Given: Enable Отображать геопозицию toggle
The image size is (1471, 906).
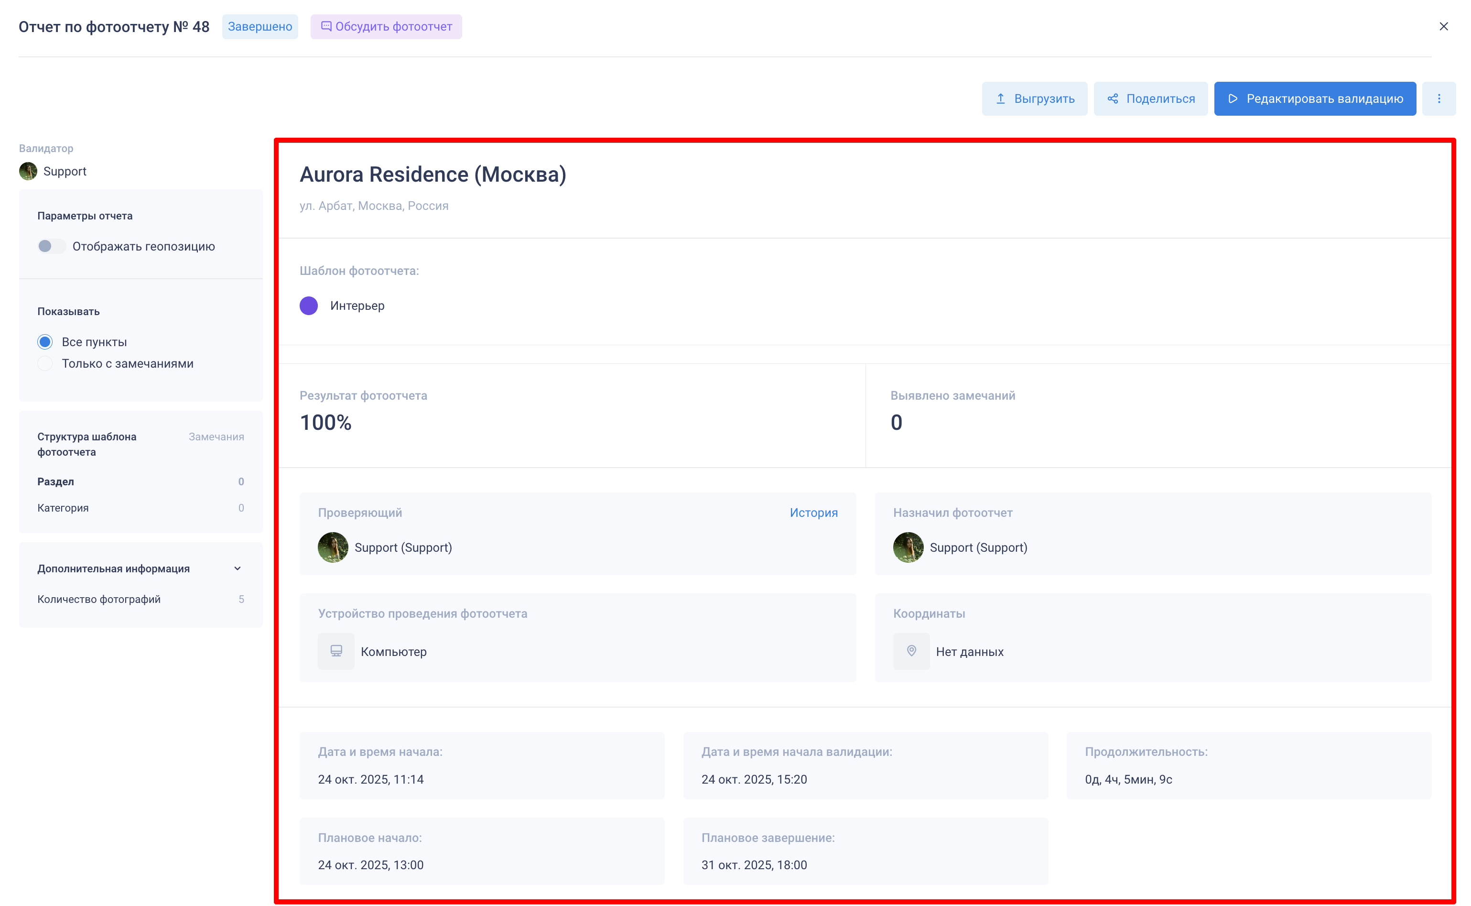Looking at the screenshot, I should click(x=51, y=246).
